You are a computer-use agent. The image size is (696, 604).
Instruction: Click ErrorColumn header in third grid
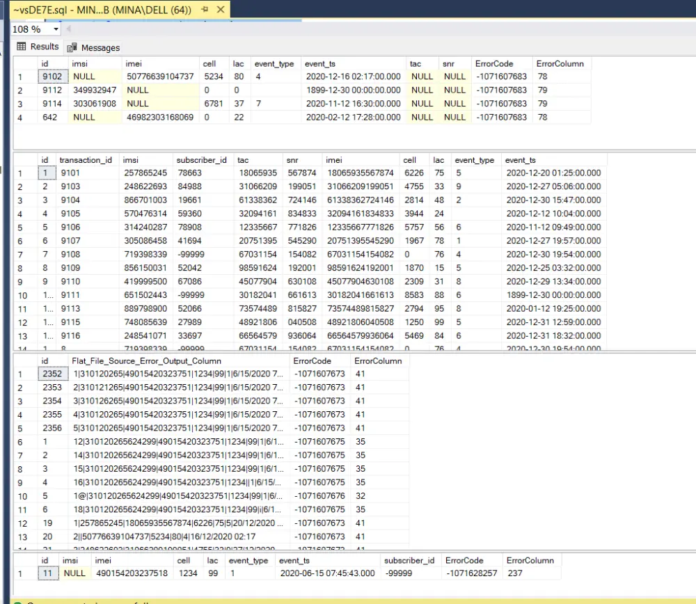pos(378,361)
